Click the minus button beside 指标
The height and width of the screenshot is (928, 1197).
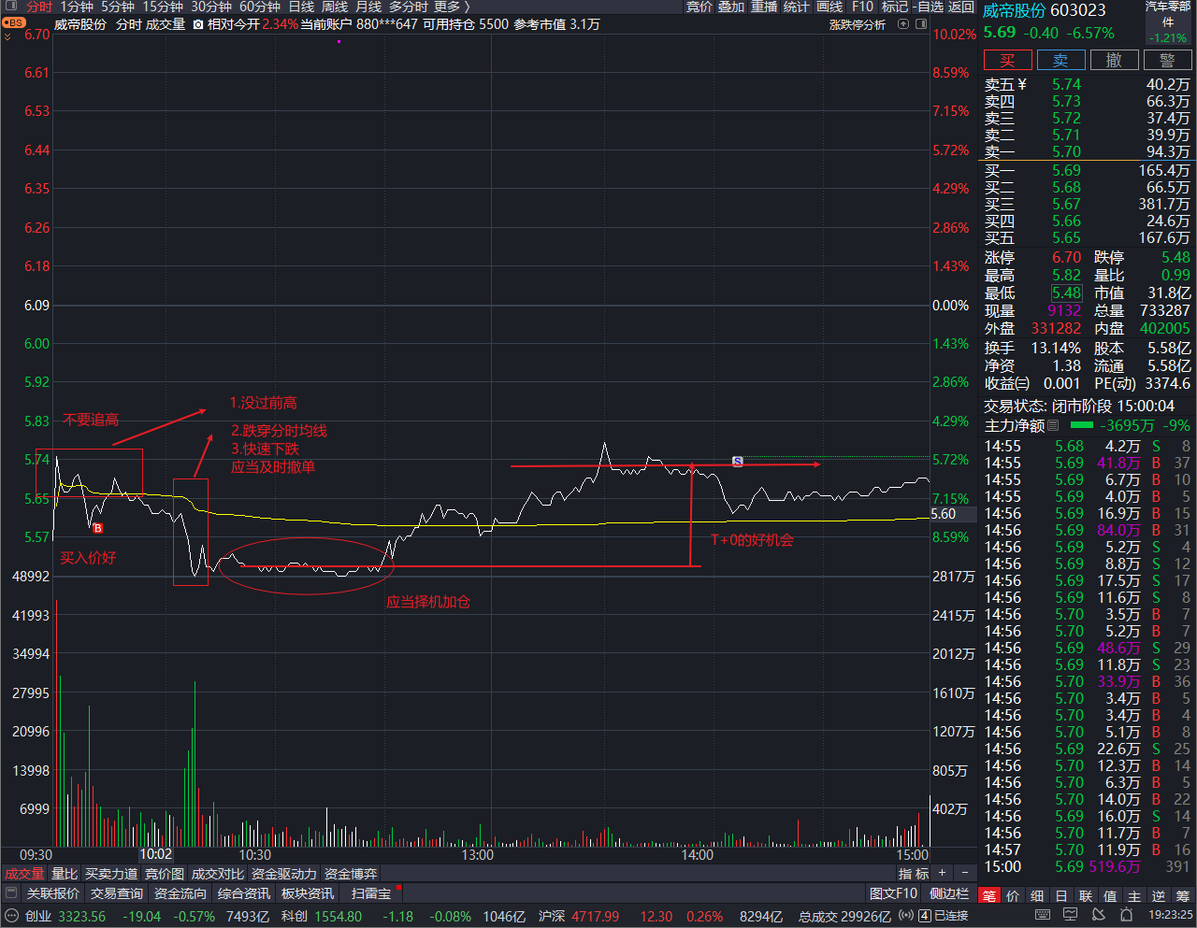963,873
